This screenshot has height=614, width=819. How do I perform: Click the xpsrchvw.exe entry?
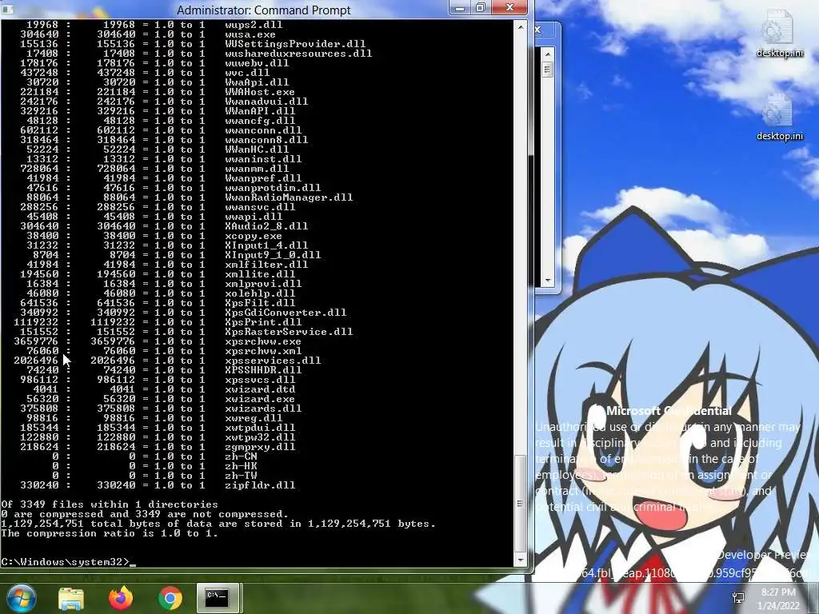pos(263,341)
